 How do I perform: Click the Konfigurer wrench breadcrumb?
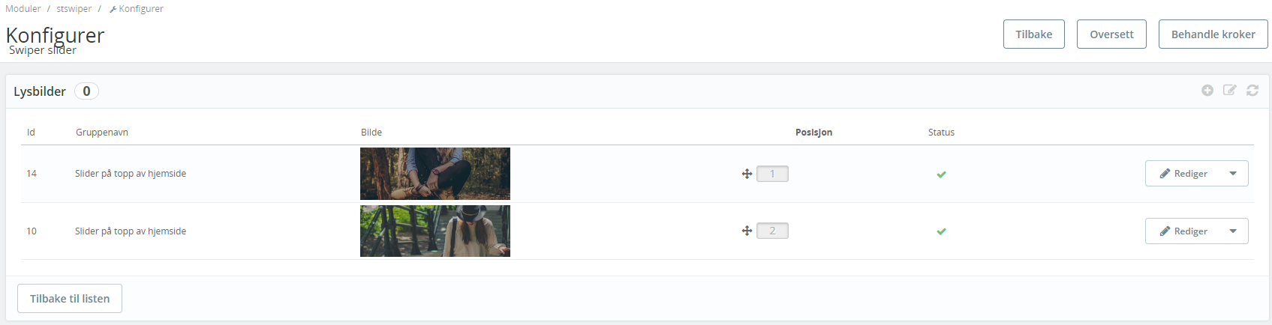click(136, 9)
